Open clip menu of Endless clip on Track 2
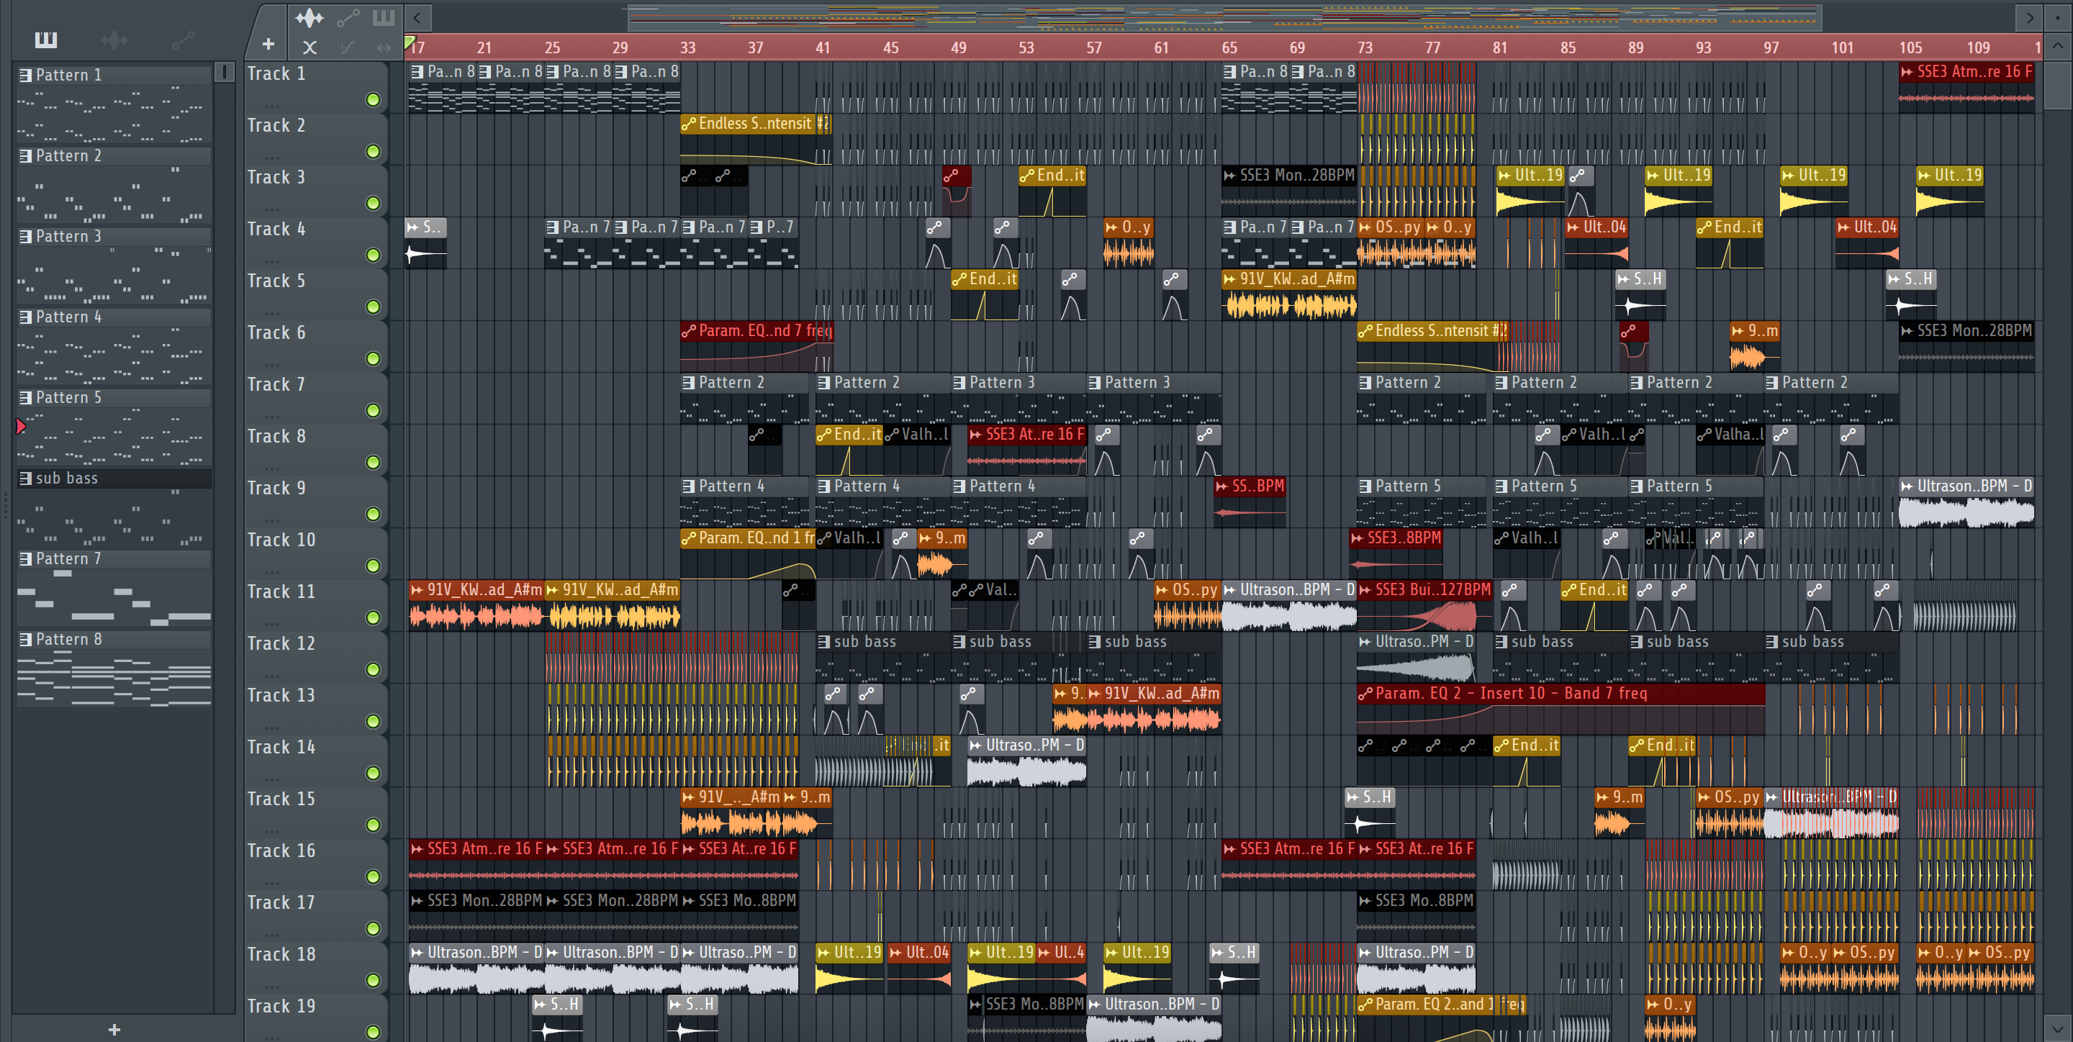This screenshot has width=2073, height=1042. point(689,124)
